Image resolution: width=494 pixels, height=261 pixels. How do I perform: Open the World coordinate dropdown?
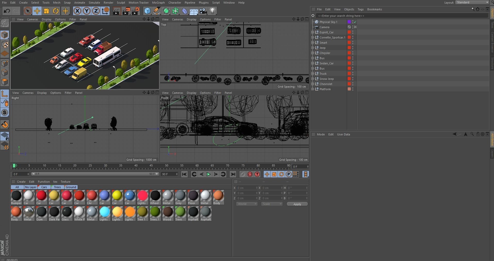(x=247, y=204)
